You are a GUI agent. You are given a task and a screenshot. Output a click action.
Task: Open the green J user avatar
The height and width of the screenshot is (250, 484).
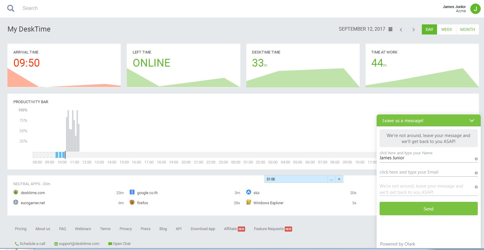pyautogui.click(x=475, y=9)
